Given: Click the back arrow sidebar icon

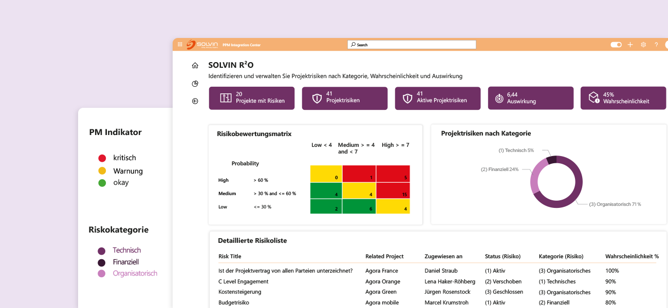Looking at the screenshot, I should tap(195, 101).
